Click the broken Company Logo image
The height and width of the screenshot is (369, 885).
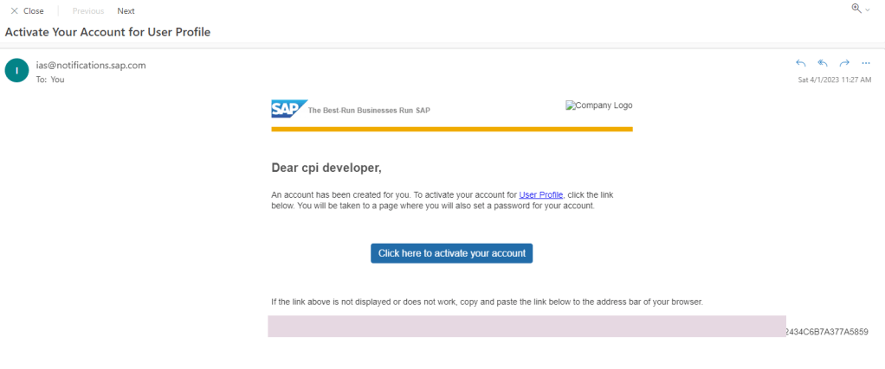(x=598, y=105)
